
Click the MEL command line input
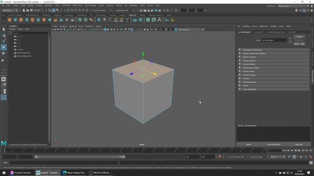coord(64,163)
